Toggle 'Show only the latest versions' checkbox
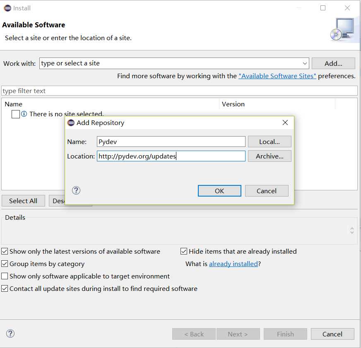 (x=5, y=251)
